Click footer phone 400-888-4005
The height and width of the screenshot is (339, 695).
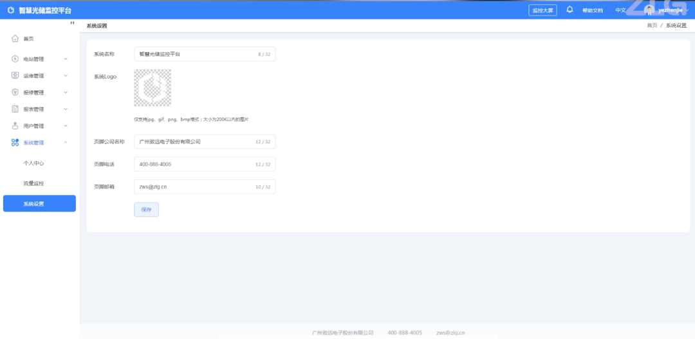coord(405,333)
